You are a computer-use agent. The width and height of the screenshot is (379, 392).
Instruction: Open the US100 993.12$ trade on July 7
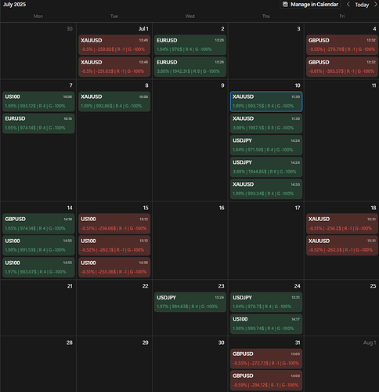(x=38, y=101)
